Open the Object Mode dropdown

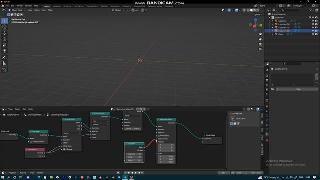[x=17, y=10]
